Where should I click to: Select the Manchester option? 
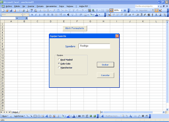(65, 68)
